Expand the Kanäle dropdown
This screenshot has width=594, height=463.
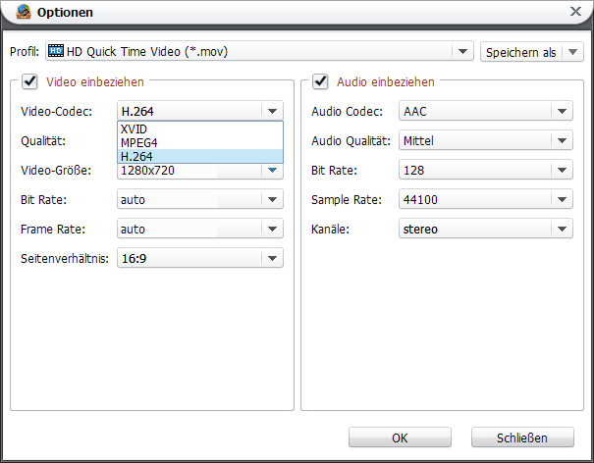561,230
